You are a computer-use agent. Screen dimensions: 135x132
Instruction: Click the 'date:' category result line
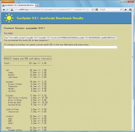pyautogui.click(x=26, y=128)
